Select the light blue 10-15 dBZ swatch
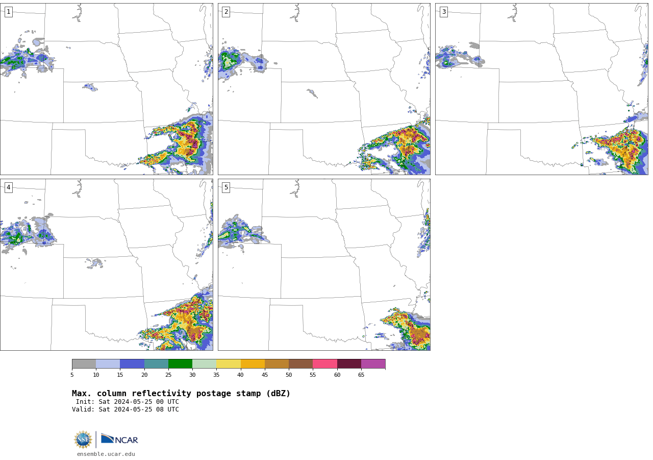Viewport: 653px width, 460px height. [108, 364]
